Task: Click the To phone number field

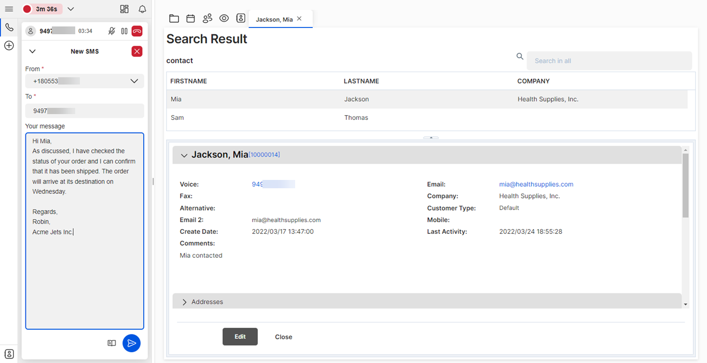Action: 85,111
